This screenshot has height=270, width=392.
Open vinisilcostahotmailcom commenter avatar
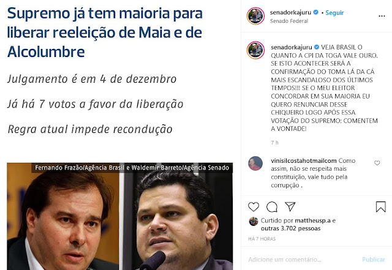[x=255, y=163]
